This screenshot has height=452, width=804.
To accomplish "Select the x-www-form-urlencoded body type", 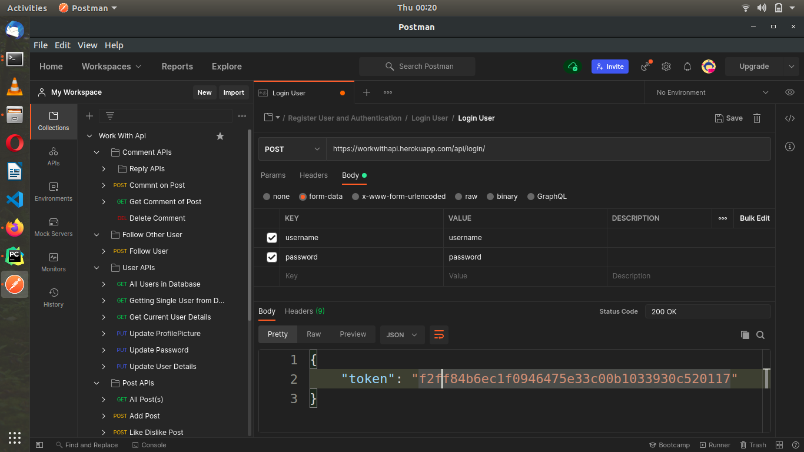I will tap(356, 197).
